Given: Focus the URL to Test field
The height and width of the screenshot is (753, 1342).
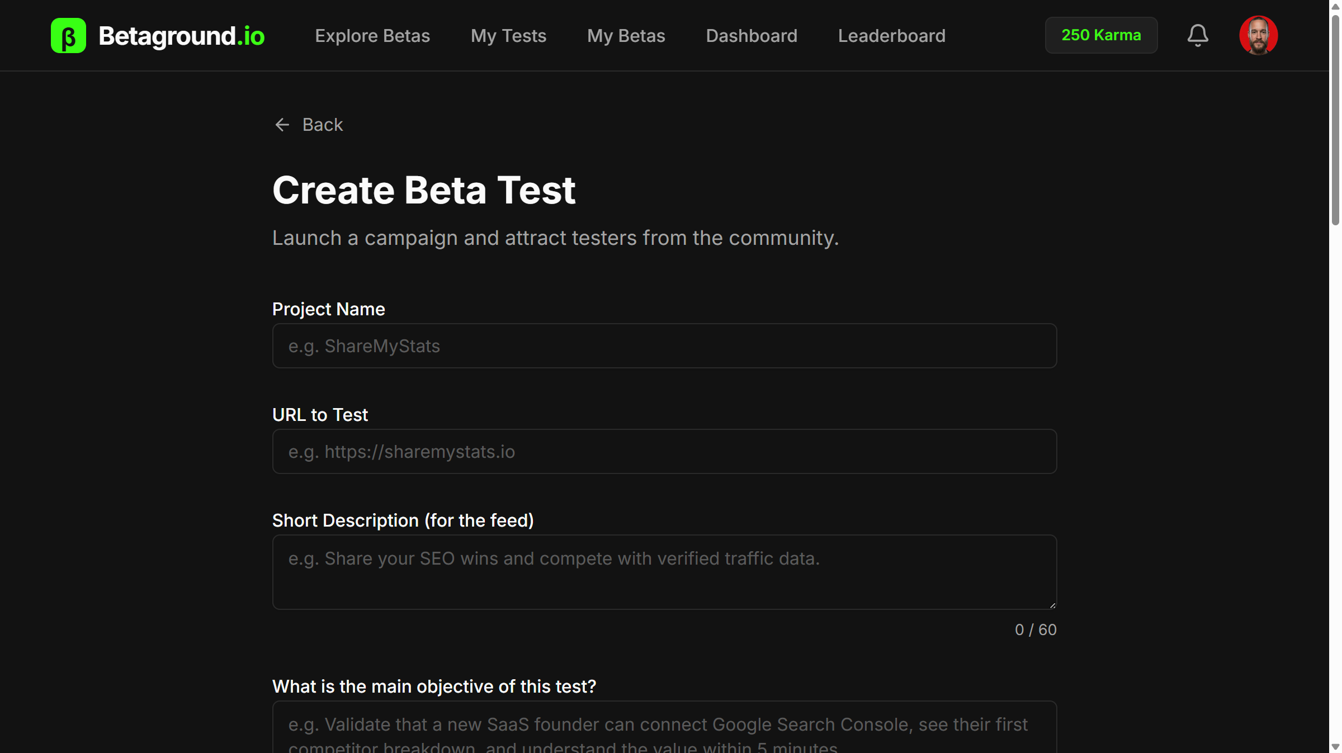Looking at the screenshot, I should pos(664,452).
